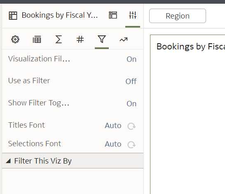Select the Filters funnel tab
Image resolution: width=225 pixels, height=194 pixels.
tap(102, 39)
